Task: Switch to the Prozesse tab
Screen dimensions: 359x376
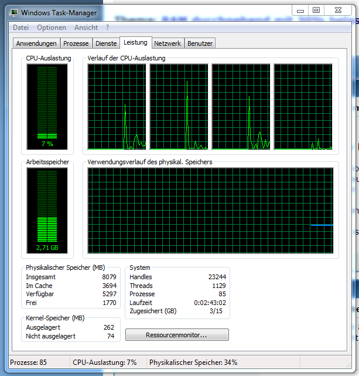Action: 76,43
